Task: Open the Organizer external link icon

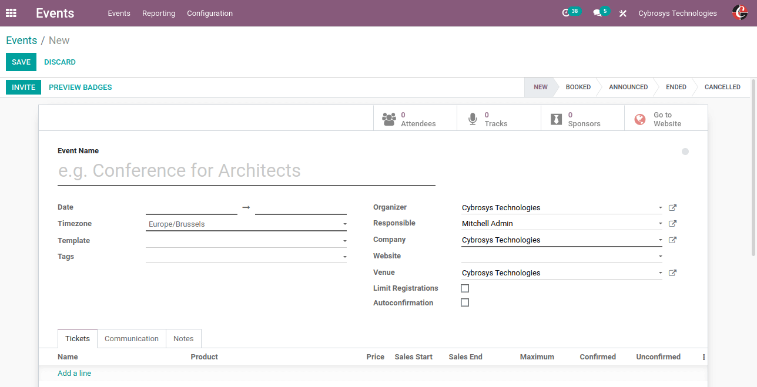Action: click(673, 207)
